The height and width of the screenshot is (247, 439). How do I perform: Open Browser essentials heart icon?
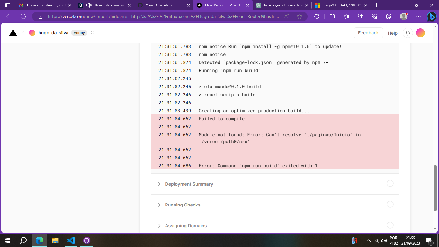point(375,16)
